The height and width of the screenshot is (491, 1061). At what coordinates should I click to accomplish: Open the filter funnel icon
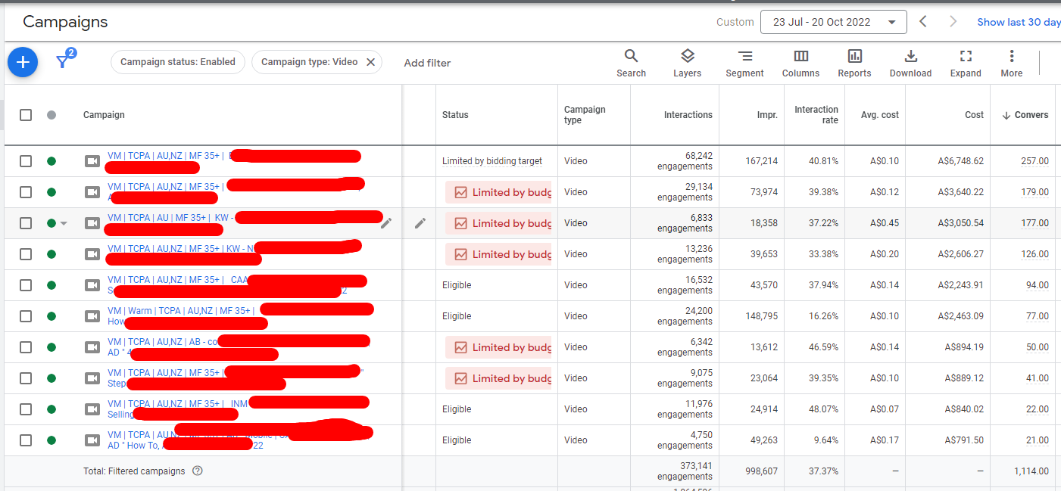[64, 61]
